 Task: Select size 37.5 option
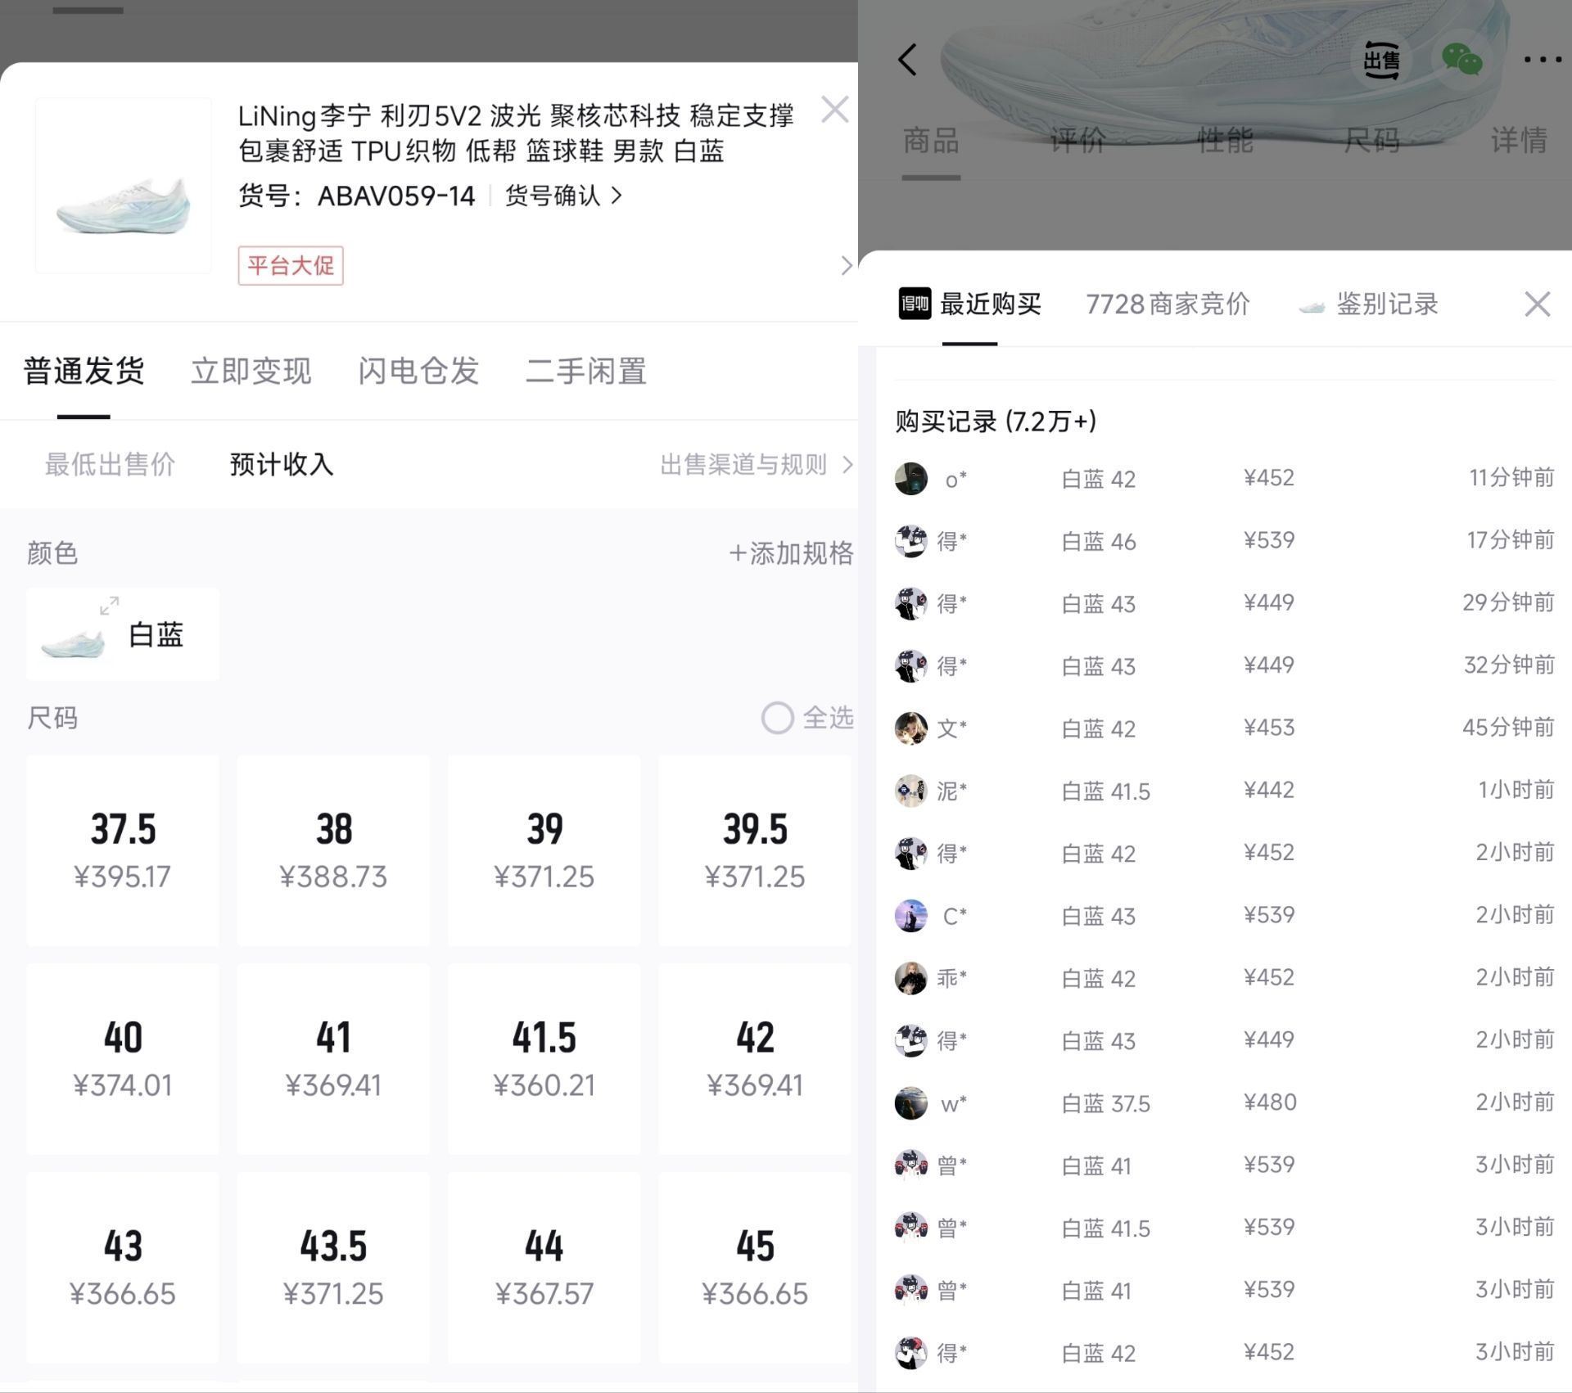pos(123,850)
